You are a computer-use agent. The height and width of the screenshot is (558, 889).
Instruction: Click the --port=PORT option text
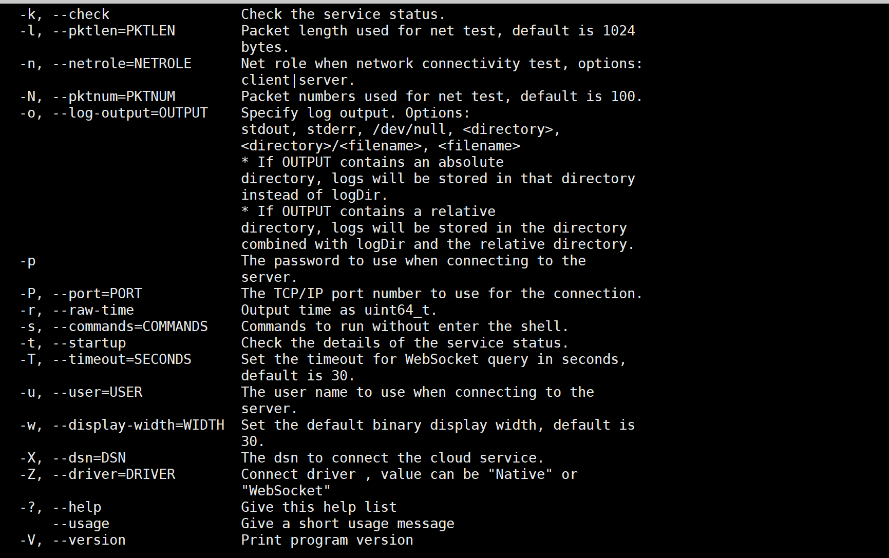[98, 294]
